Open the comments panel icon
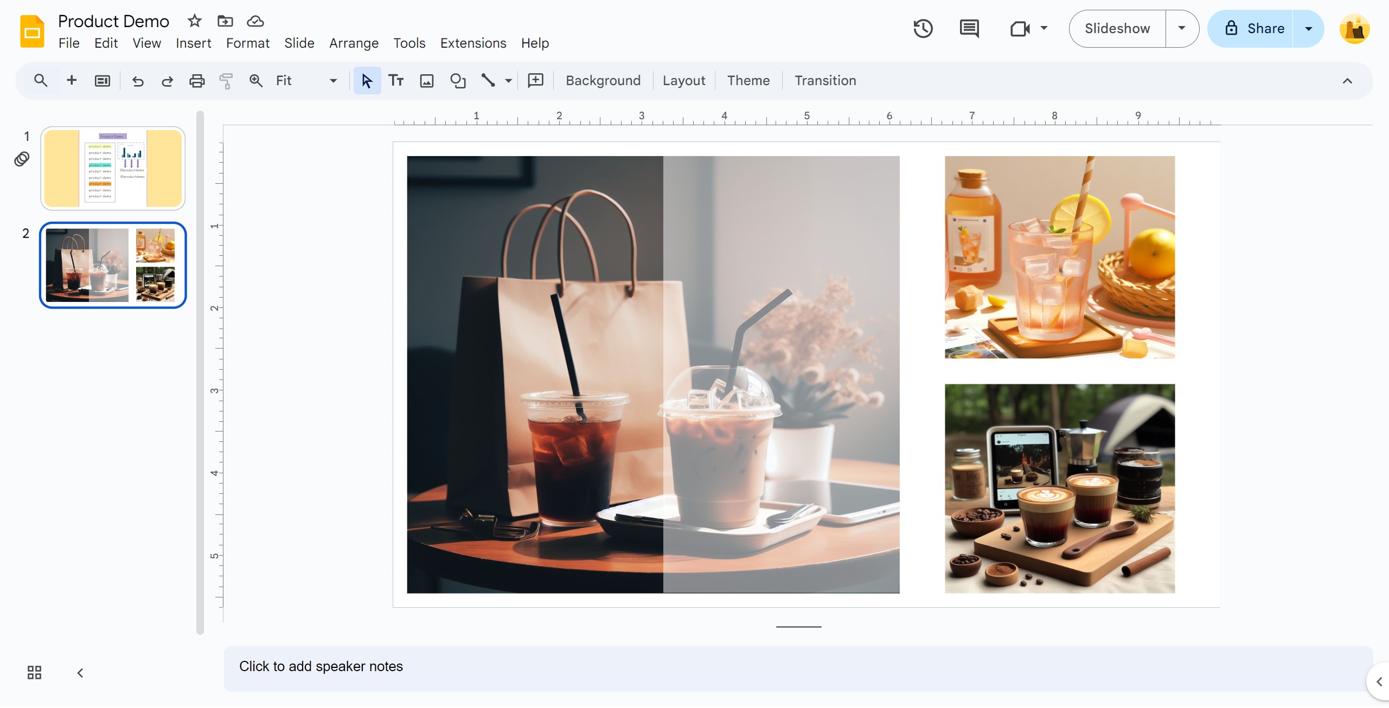Screen dimensions: 1389x708 969,28
